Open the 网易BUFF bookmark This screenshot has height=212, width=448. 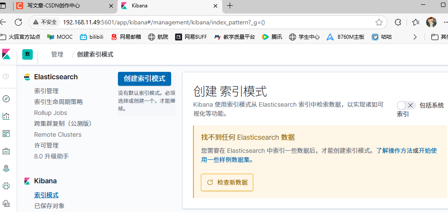tap(191, 37)
